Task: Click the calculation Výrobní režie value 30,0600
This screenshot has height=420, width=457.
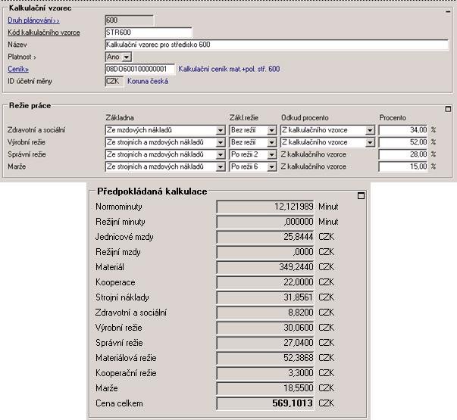Action: click(x=265, y=328)
